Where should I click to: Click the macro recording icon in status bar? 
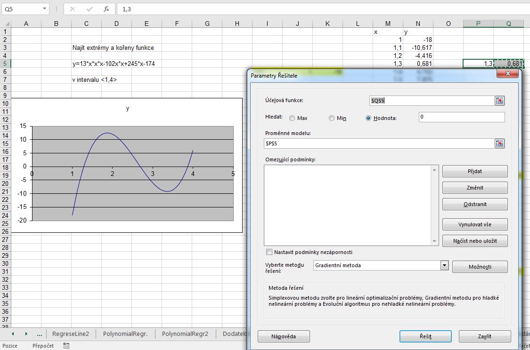(x=66, y=346)
